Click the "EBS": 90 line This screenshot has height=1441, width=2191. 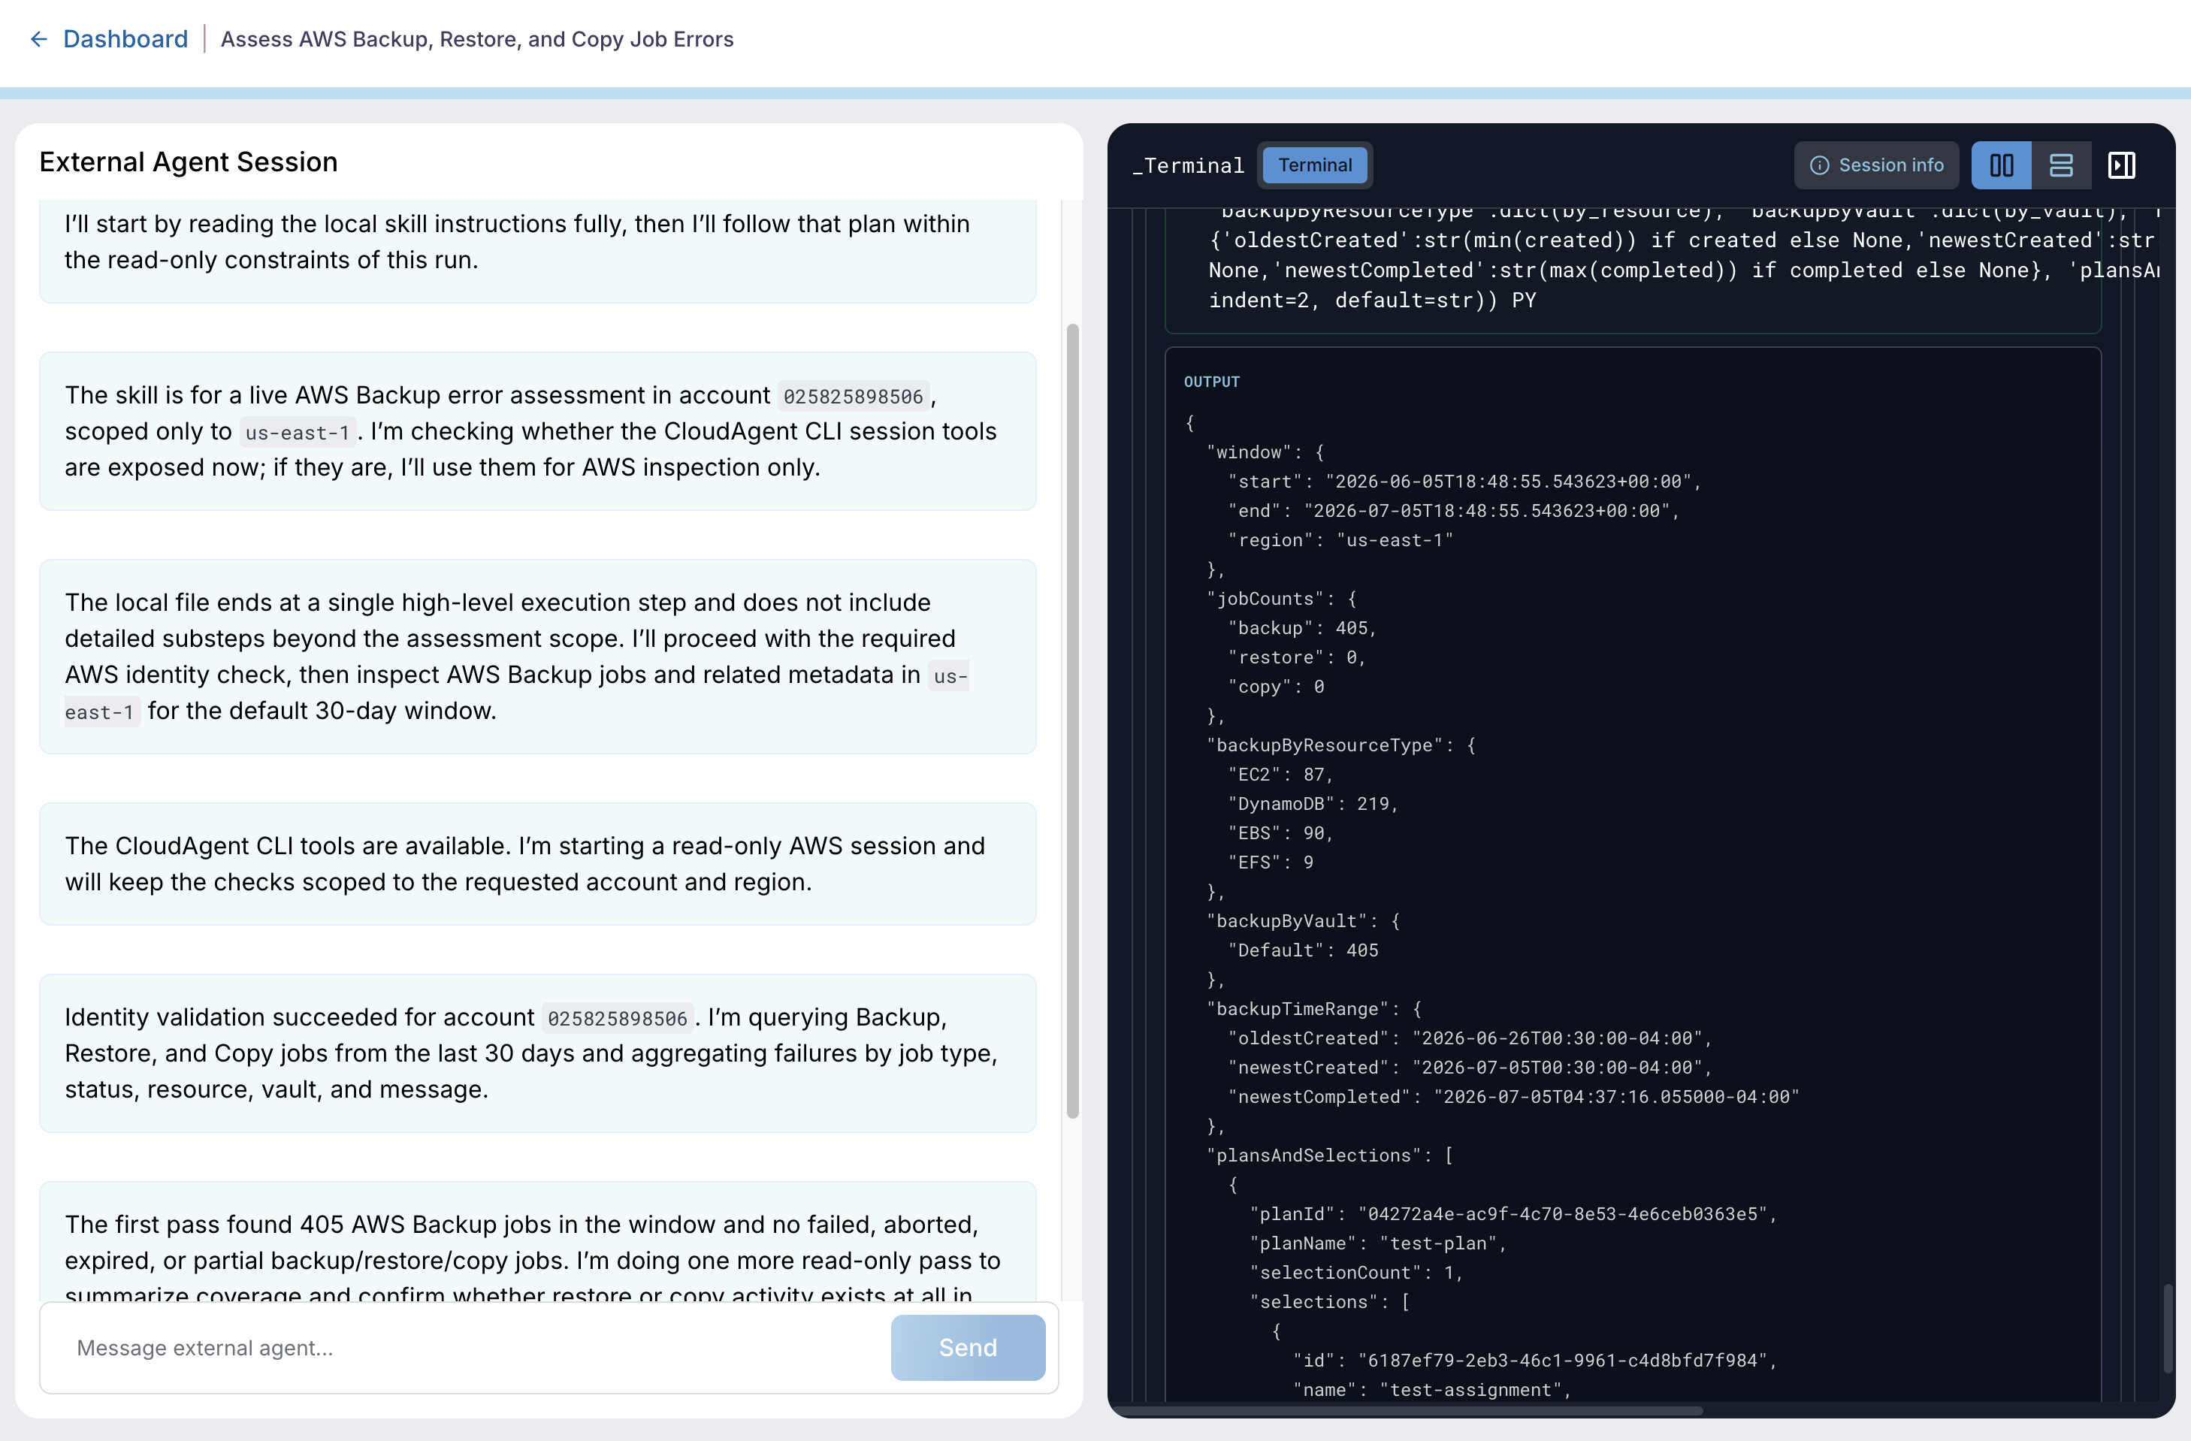coord(1280,833)
